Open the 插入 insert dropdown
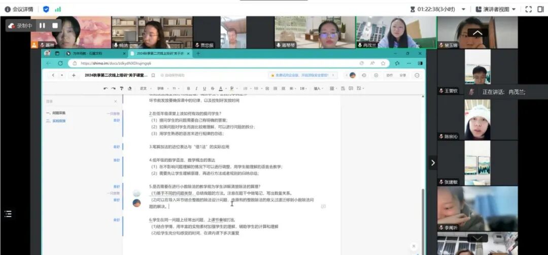 click(318, 88)
